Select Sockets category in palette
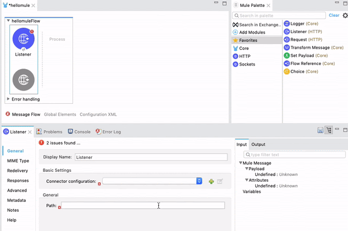Image resolution: width=348 pixels, height=231 pixels. [x=244, y=64]
